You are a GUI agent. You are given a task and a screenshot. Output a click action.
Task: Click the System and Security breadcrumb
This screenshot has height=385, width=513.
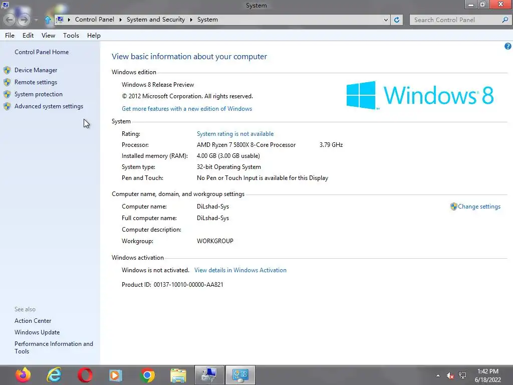156,20
